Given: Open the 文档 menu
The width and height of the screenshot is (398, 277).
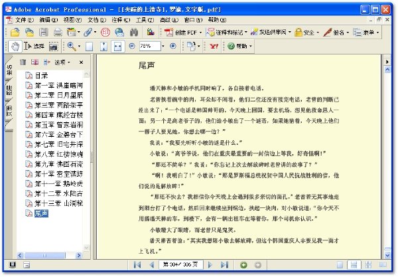Looking at the screenshot, I should [x=97, y=20].
